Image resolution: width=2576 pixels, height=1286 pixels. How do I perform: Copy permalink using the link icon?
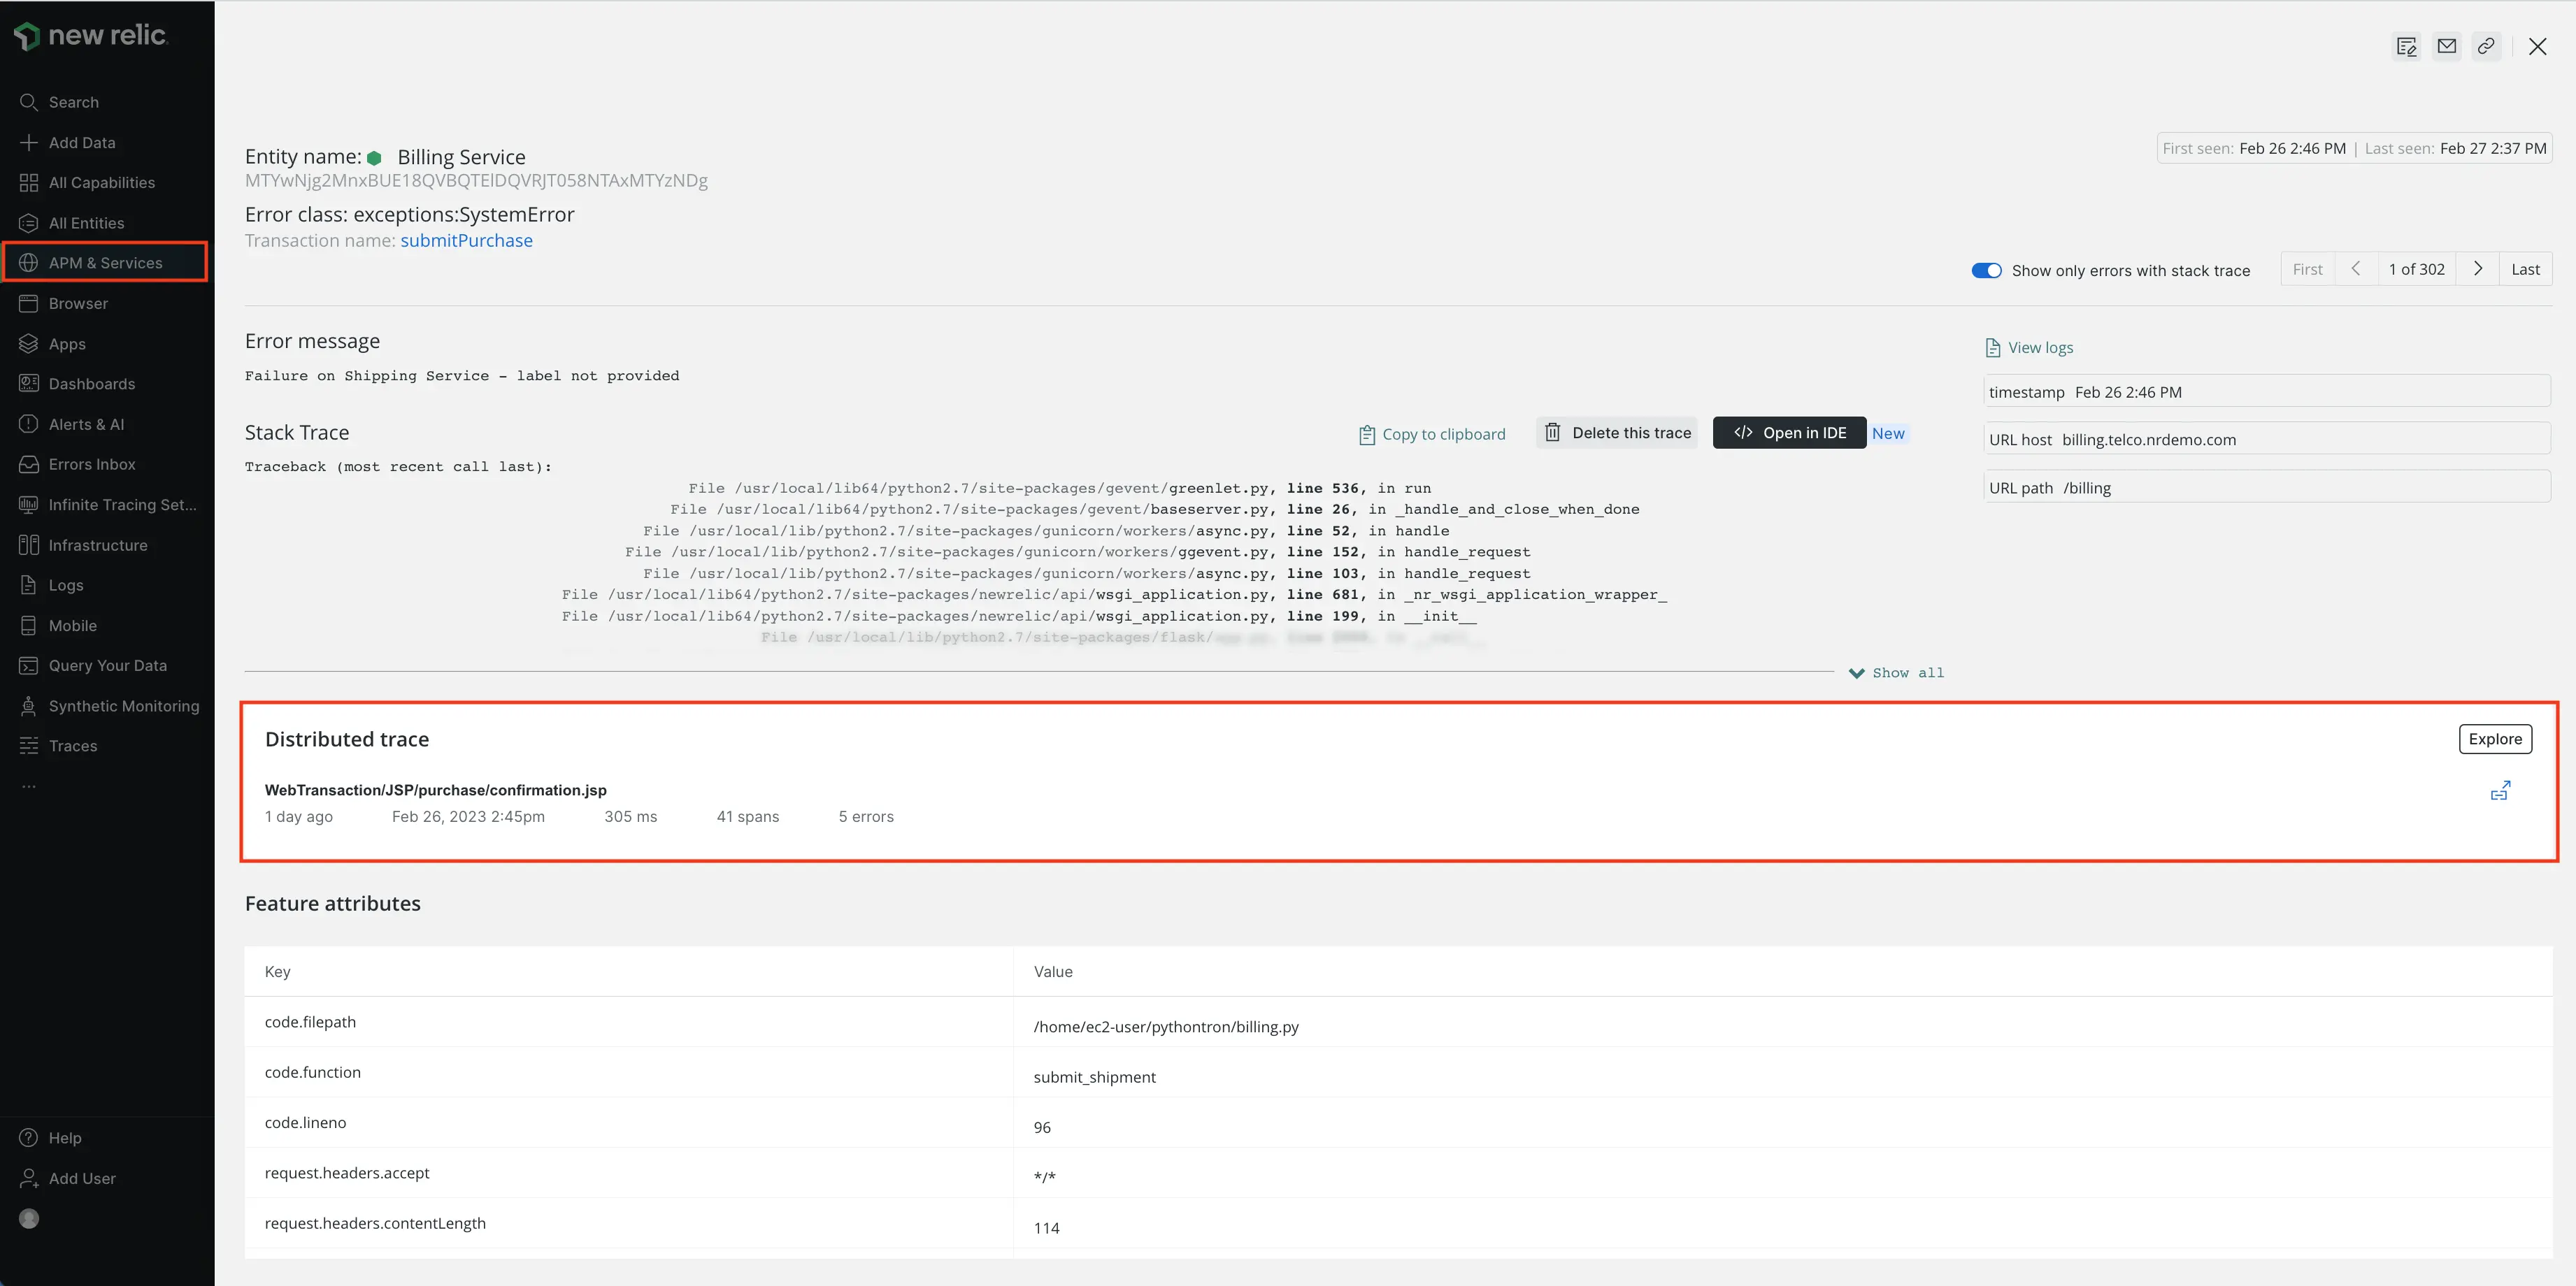pos(2486,46)
